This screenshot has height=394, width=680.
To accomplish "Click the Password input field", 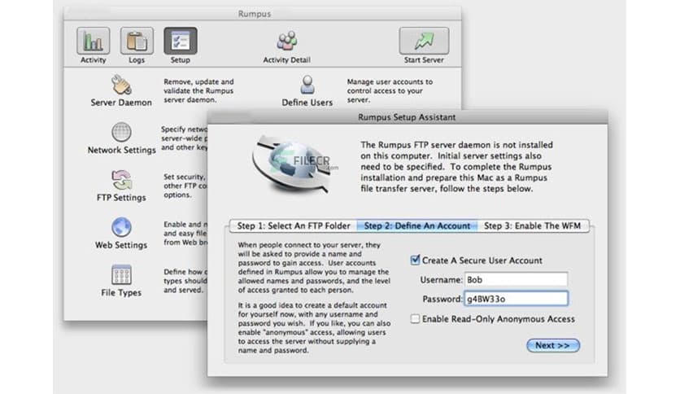I will click(516, 299).
